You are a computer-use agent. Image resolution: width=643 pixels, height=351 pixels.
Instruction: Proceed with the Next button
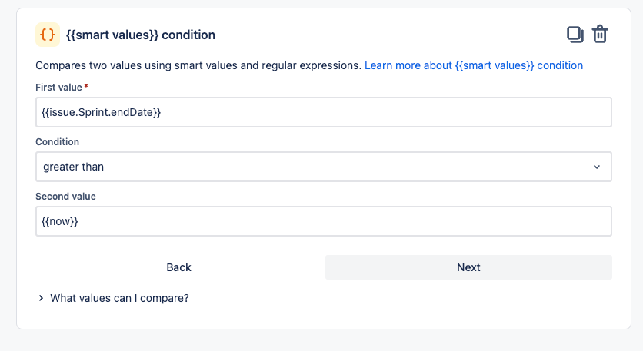(x=468, y=267)
